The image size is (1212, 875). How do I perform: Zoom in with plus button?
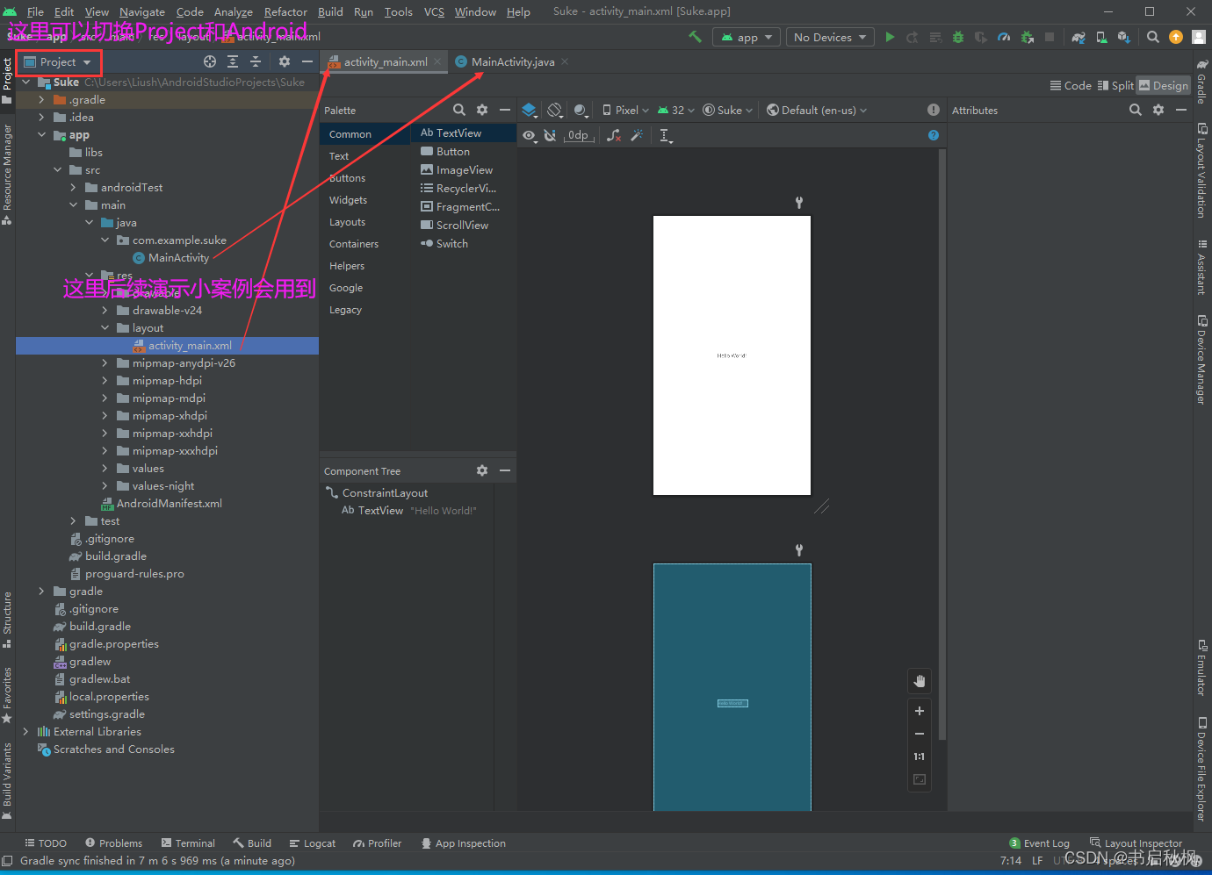(x=920, y=711)
